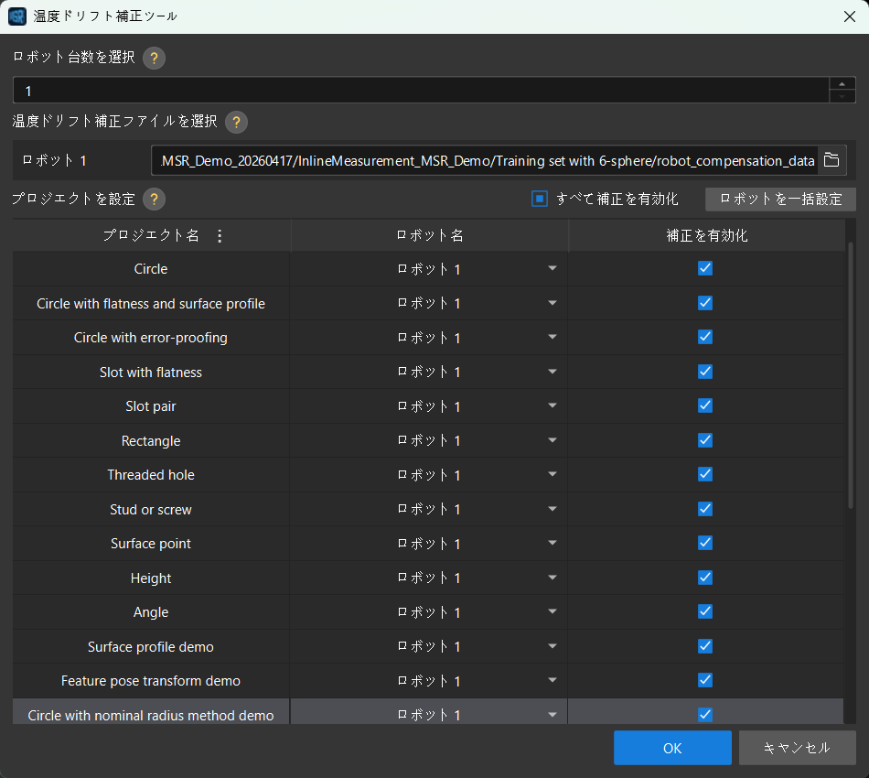Increase robot count with up arrow
869x778 pixels.
842,83
